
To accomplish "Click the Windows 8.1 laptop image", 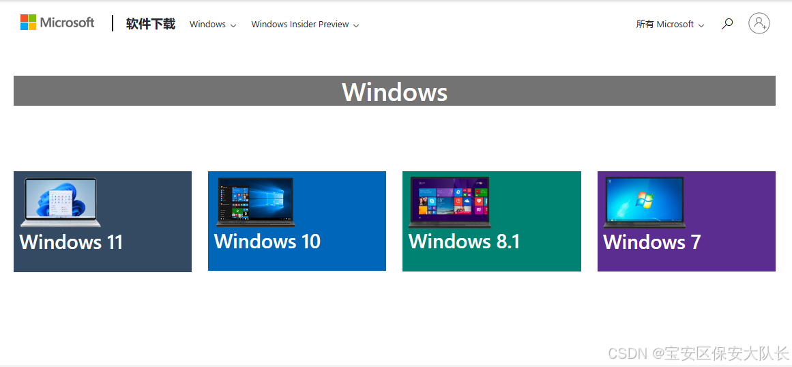I will [450, 202].
